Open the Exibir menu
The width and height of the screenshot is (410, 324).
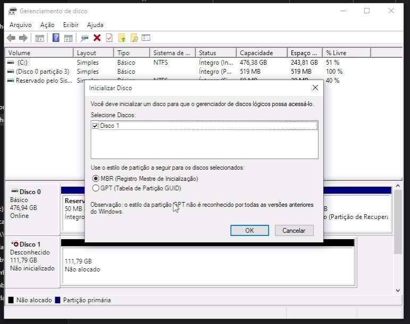coord(71,25)
